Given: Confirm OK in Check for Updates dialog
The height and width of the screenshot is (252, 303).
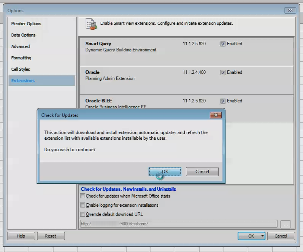Looking at the screenshot, I should point(165,172).
